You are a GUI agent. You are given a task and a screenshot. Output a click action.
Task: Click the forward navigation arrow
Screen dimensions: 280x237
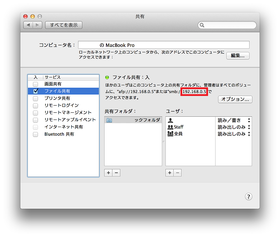point(38,25)
